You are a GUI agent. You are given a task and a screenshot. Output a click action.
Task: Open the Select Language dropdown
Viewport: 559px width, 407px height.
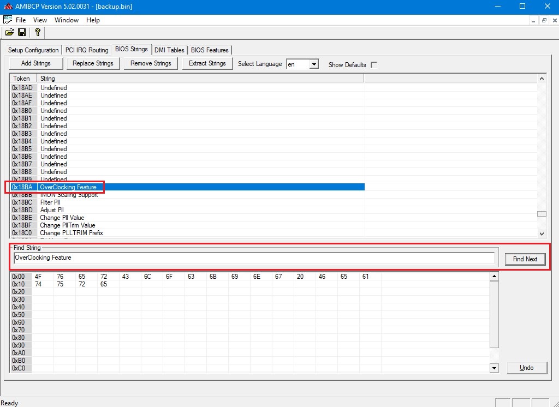click(x=314, y=64)
